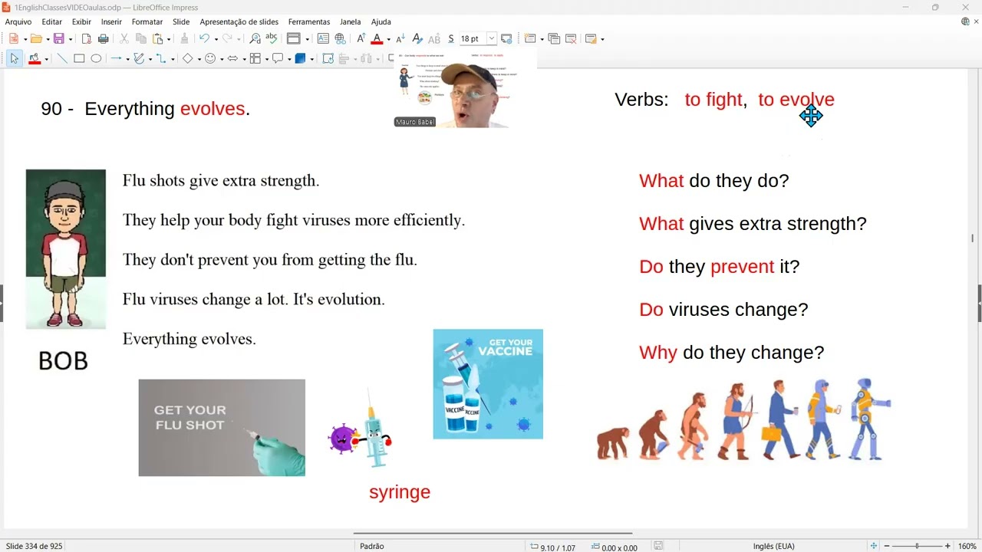This screenshot has height=552, width=982.
Task: Select the Callout shapes tool
Action: click(x=278, y=58)
